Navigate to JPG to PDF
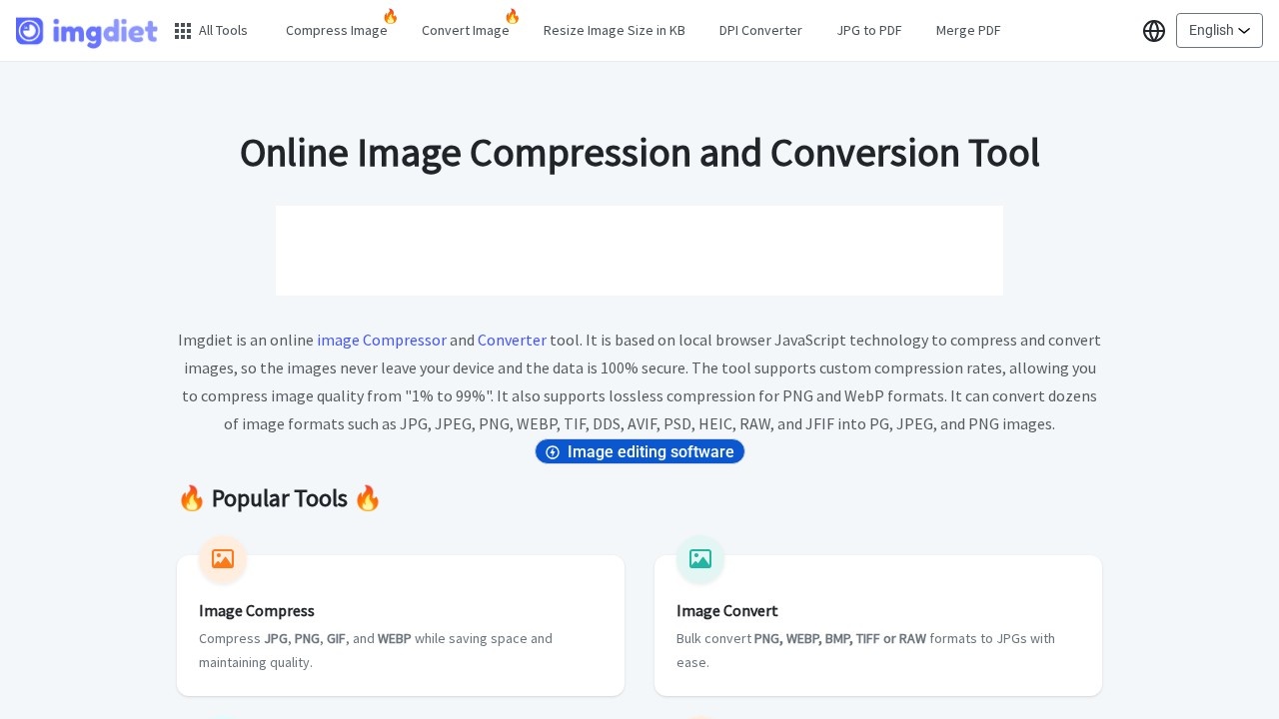The height and width of the screenshot is (719, 1279). (868, 31)
